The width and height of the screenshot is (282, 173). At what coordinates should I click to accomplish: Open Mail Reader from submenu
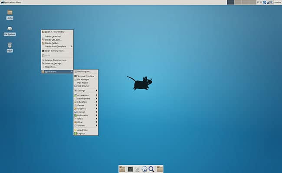[86, 83]
